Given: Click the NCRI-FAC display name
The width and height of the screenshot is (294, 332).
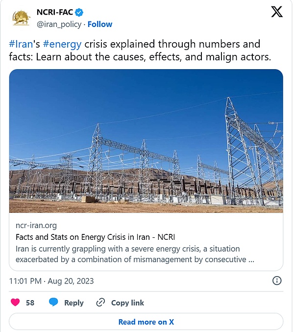Looking at the screenshot, I should click(x=54, y=12).
